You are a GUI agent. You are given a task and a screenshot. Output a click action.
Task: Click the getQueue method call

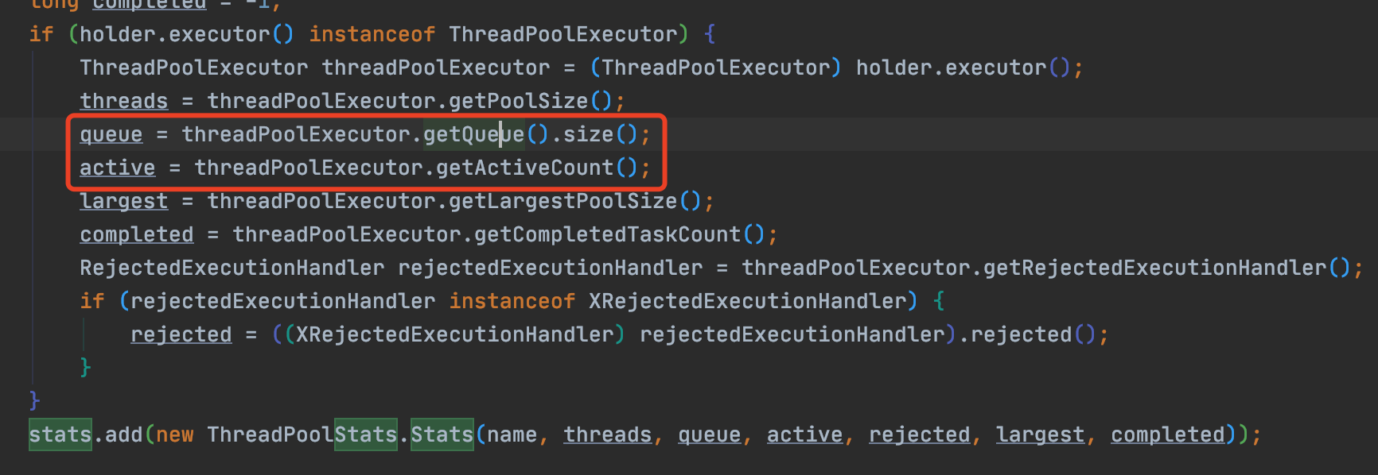click(x=473, y=134)
